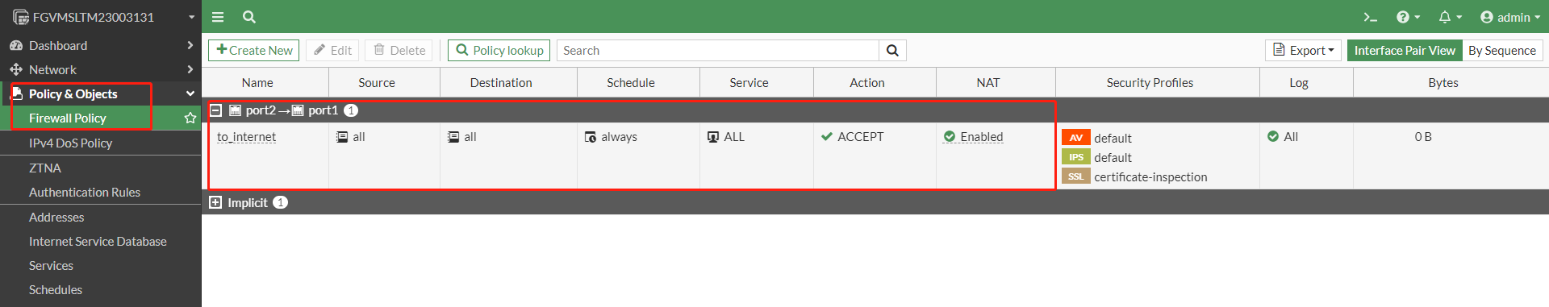Click the hamburger menu icon
Screen dimensions: 1549x307
click(218, 17)
